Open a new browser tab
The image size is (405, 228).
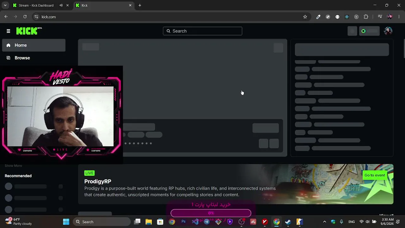[x=140, y=5]
